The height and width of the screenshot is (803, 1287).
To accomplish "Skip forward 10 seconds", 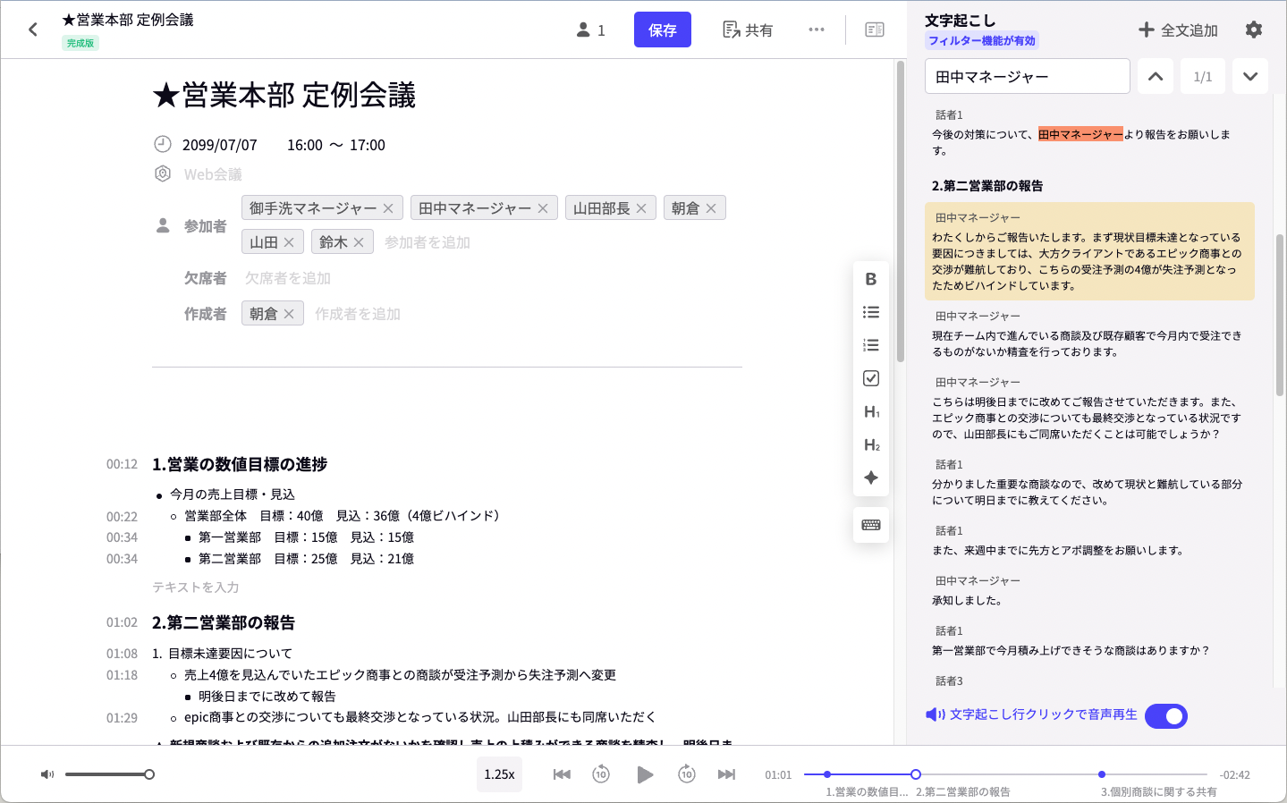I will pyautogui.click(x=687, y=774).
